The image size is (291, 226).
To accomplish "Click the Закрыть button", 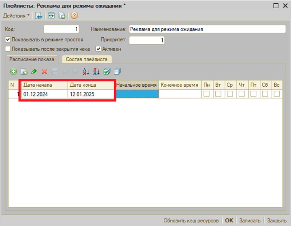I will point(276,221).
